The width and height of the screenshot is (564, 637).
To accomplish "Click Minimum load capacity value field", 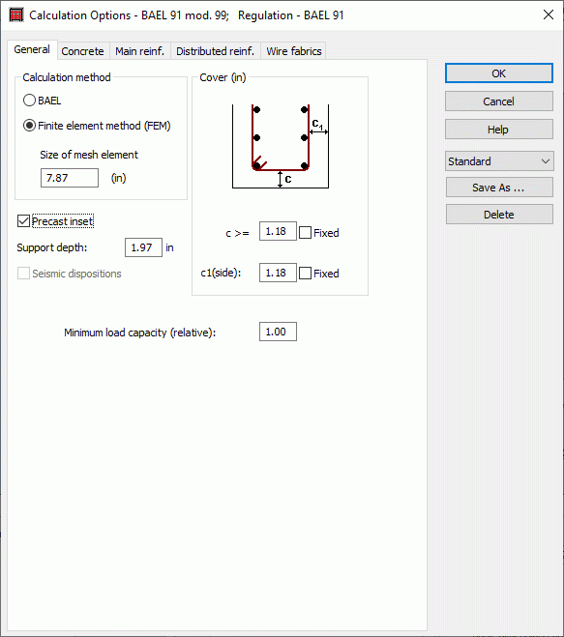I will [x=279, y=332].
